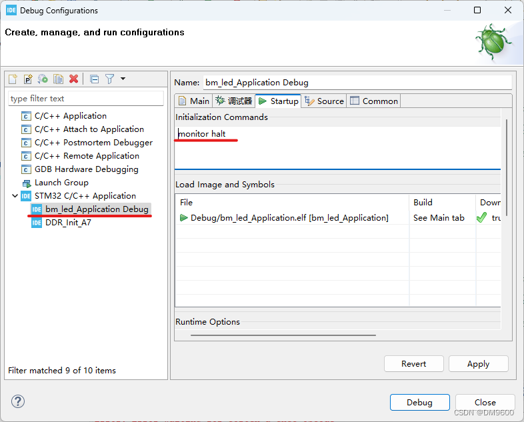
Task: Select C/C++ Postmortem Debugger entry
Action: click(93, 143)
